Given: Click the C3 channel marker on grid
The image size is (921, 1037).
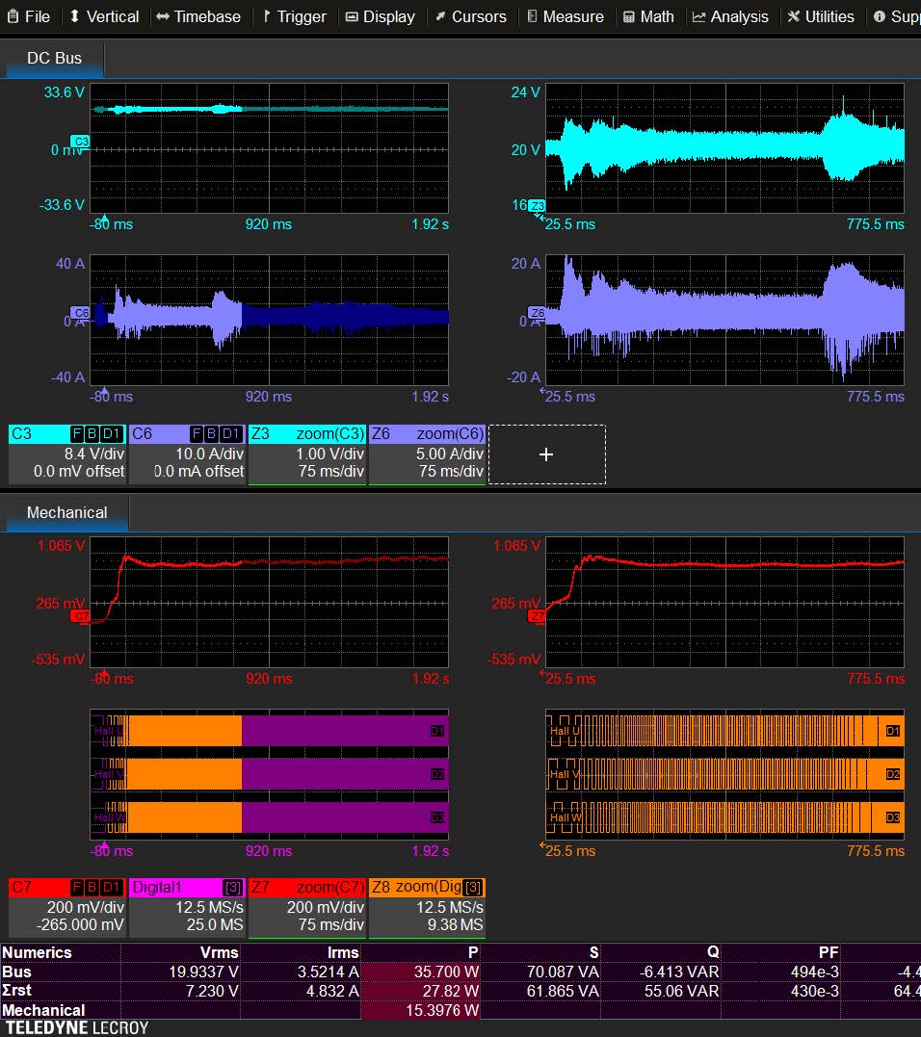Looking at the screenshot, I should point(81,142).
